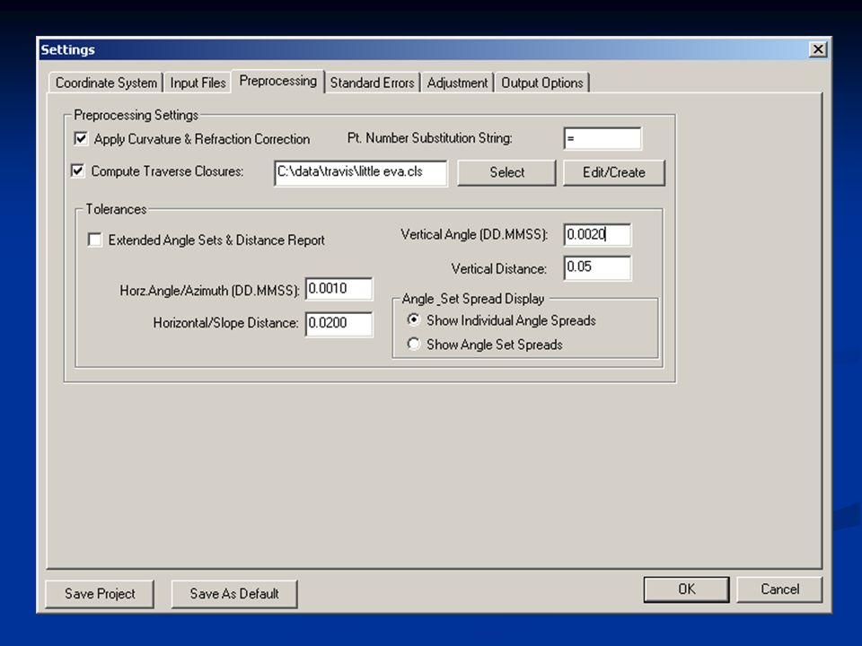Click the Preprocessing Settings group label
This screenshot has width=862, height=646.
point(136,115)
